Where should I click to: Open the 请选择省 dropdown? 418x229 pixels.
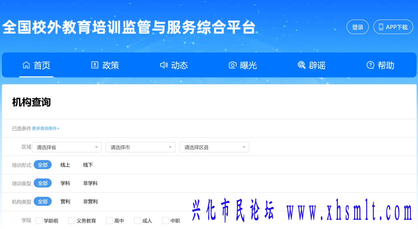pos(67,147)
